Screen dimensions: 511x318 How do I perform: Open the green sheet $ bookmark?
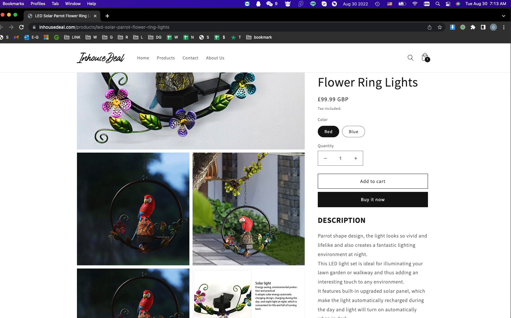(x=220, y=37)
